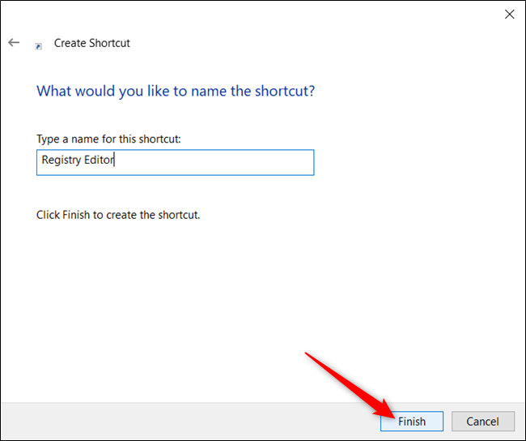Viewport: 526px width, 441px height.
Task: Click the word Finish in the instruction sentence
Action: [x=76, y=215]
